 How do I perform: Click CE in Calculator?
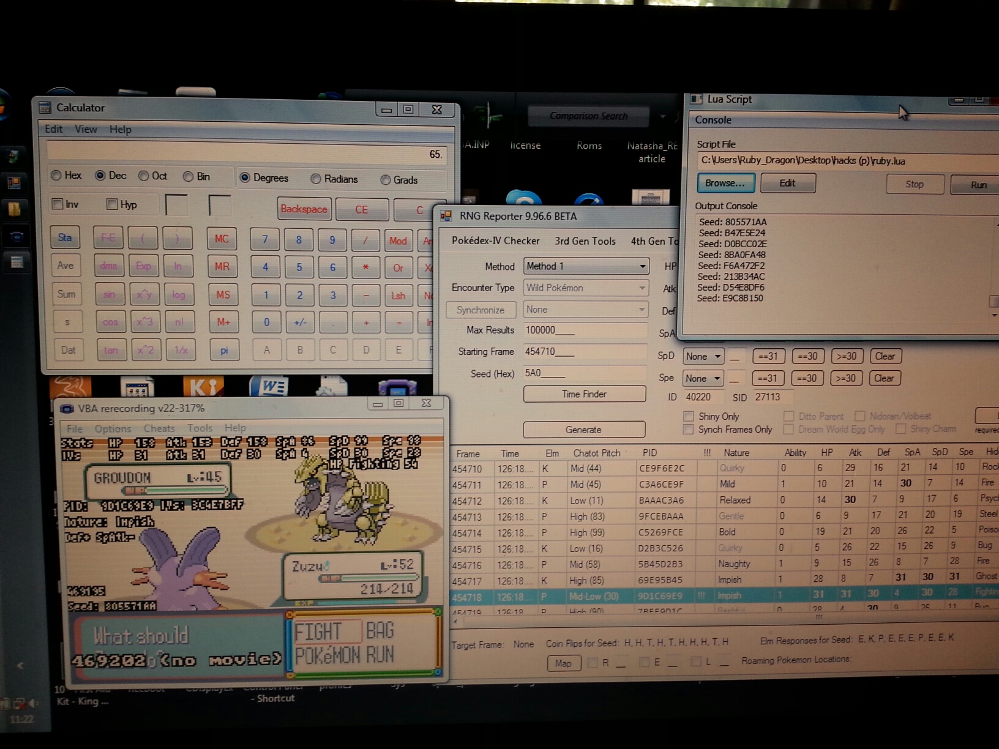[362, 209]
